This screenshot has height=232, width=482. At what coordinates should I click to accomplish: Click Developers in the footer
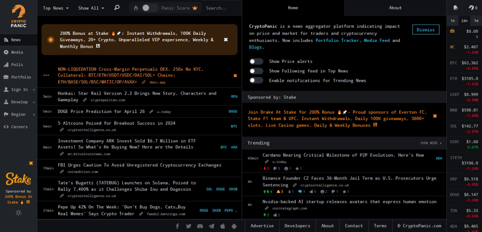[x=297, y=226]
